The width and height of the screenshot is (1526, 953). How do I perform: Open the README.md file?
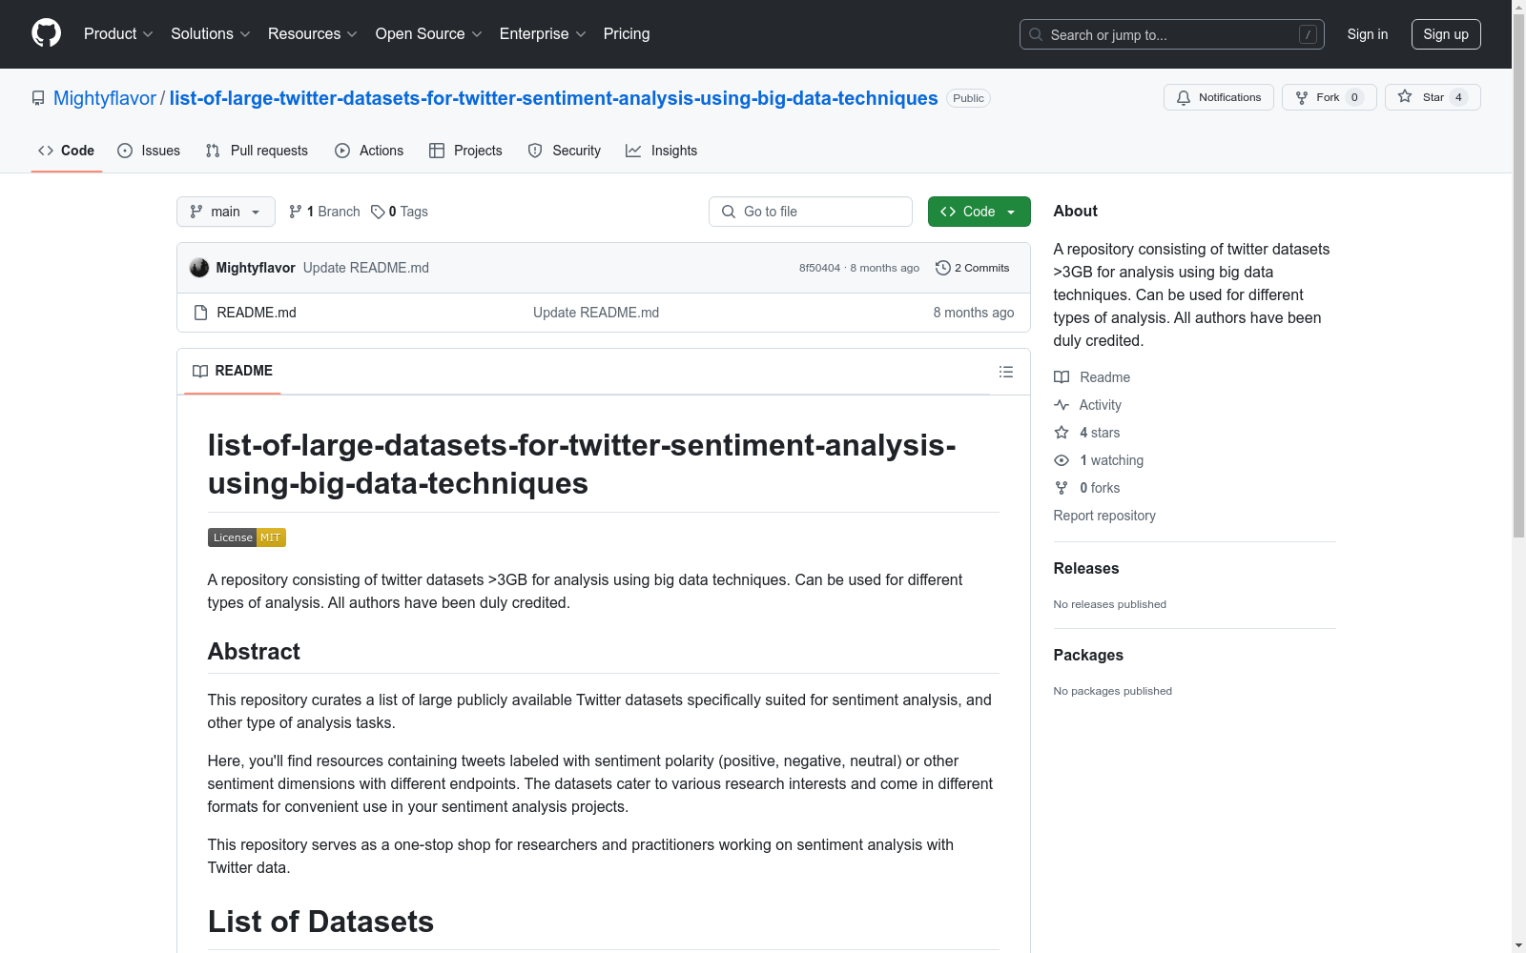coord(257,313)
